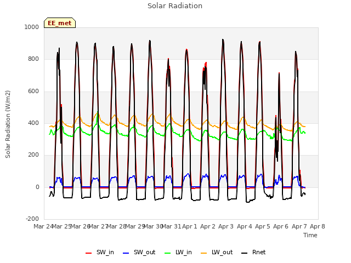Click the Apr 1 x-axis tick label
This screenshot has height=263, width=351.
coord(190,226)
